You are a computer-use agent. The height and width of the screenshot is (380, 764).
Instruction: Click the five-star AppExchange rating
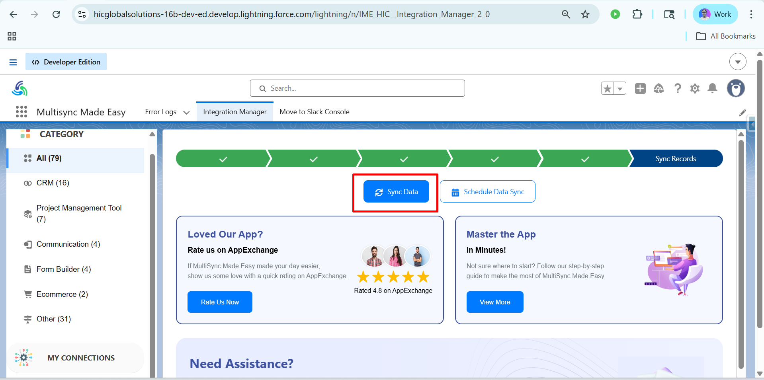pyautogui.click(x=393, y=277)
